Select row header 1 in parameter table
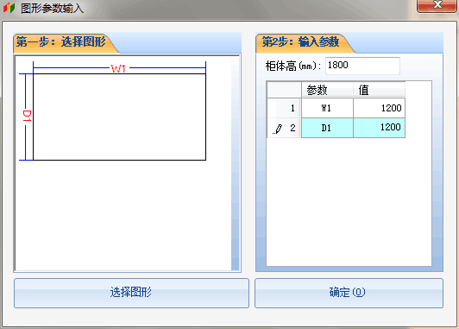The height and width of the screenshot is (329, 459). pos(284,108)
